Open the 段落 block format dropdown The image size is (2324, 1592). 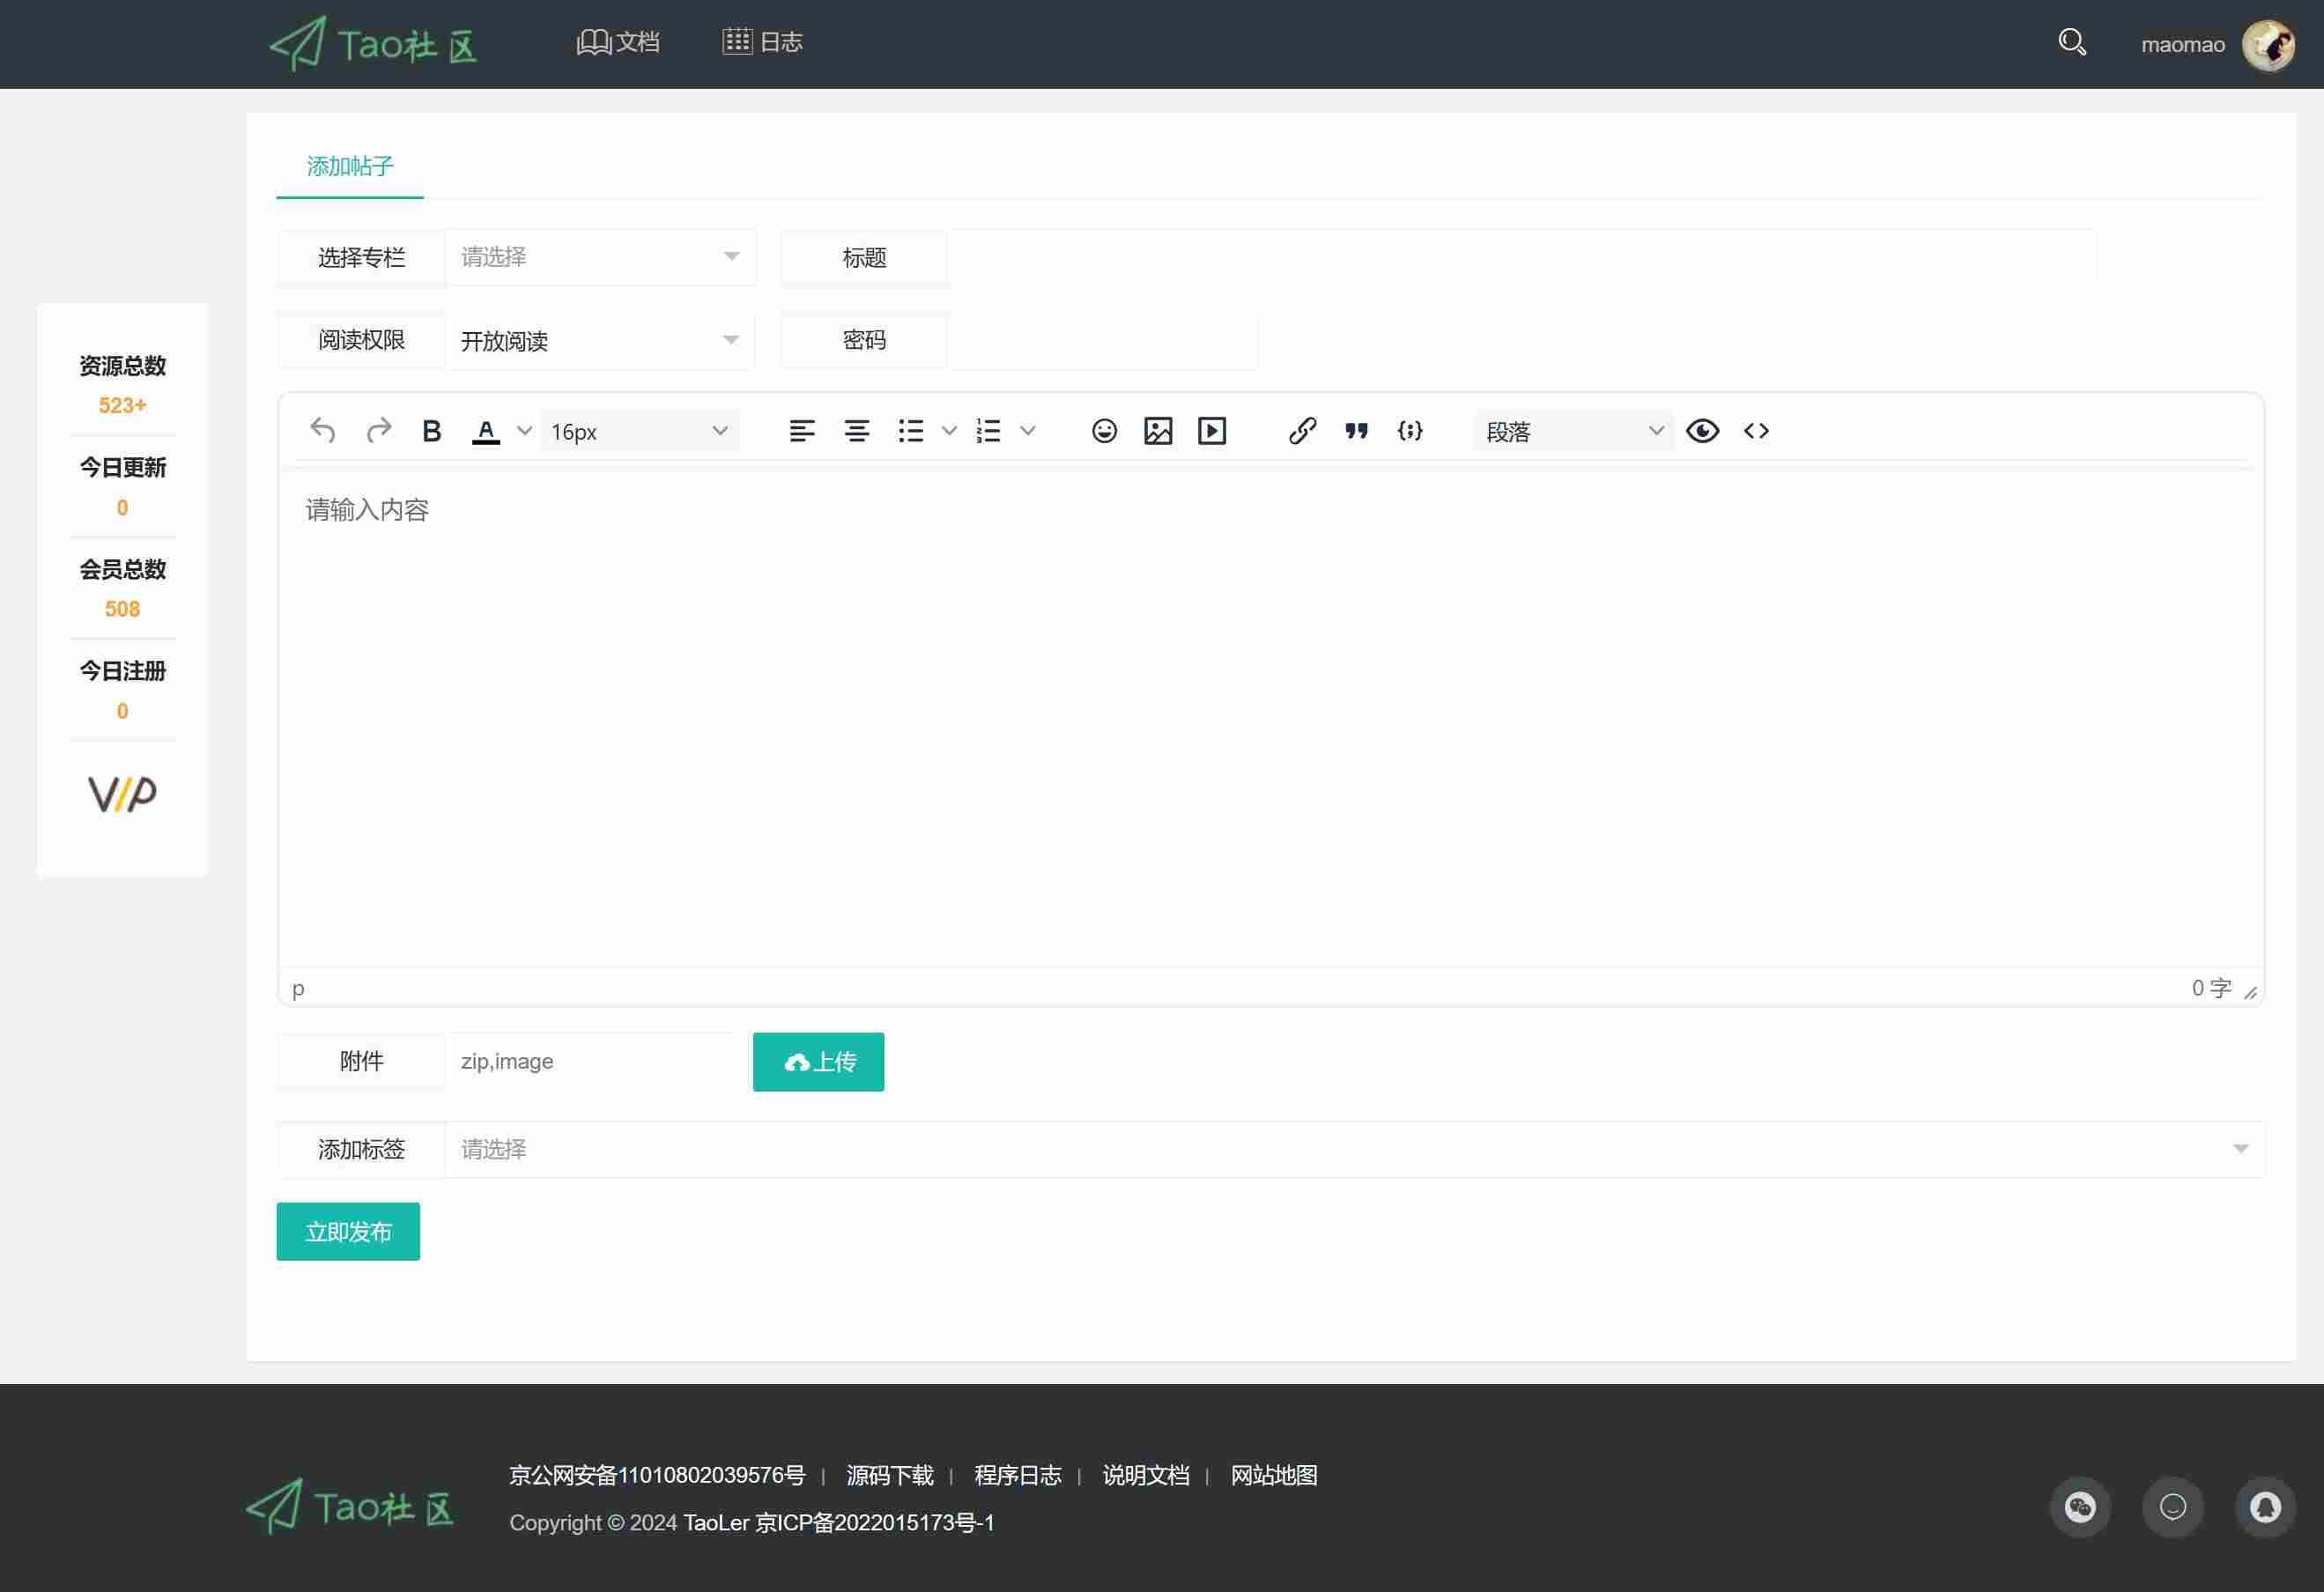point(1573,431)
